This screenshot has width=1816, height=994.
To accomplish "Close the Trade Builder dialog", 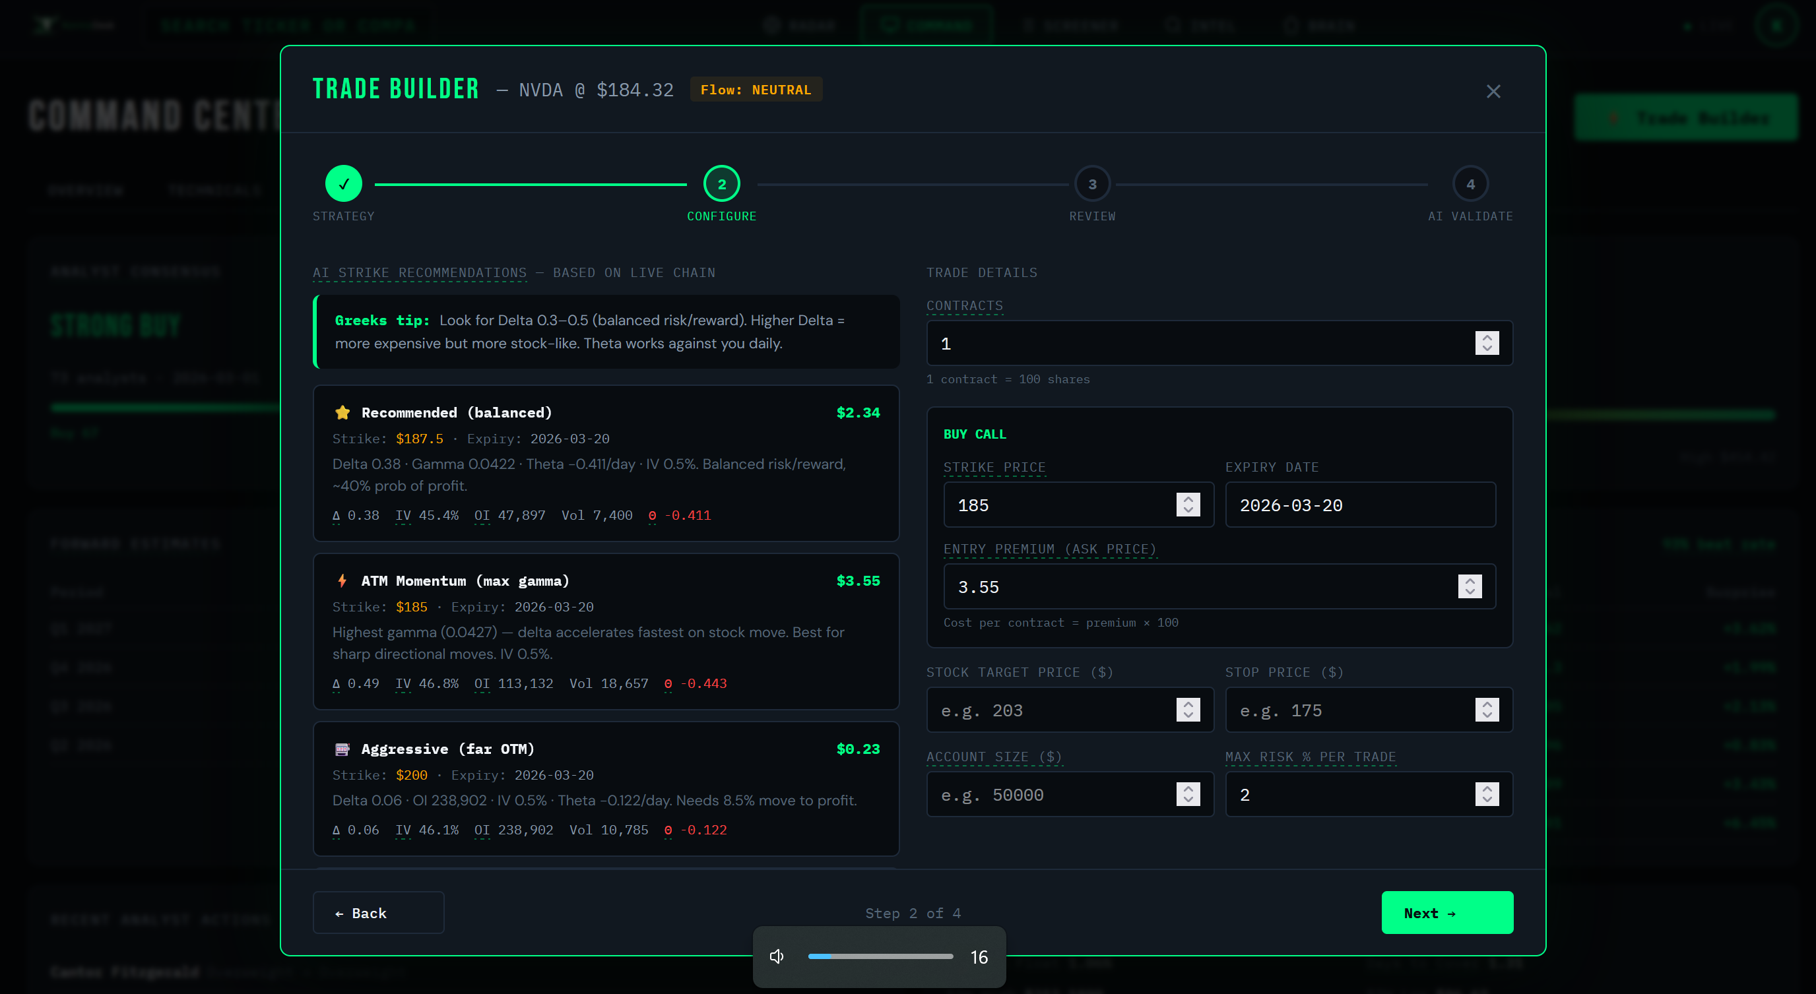I will pos(1493,92).
